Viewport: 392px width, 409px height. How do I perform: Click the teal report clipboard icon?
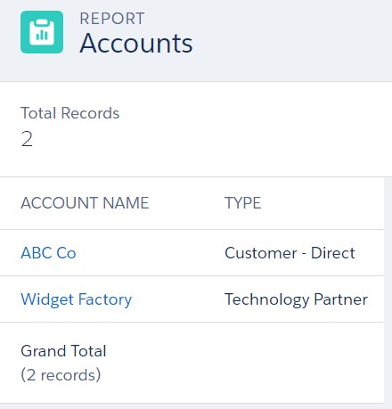click(42, 32)
